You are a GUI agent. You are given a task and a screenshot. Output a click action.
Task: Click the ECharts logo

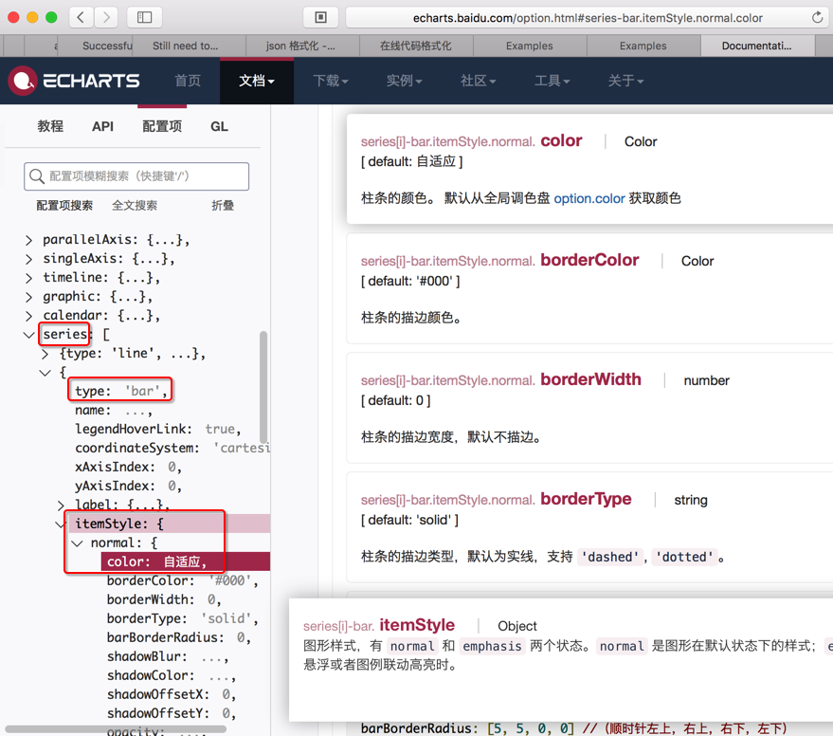click(74, 81)
